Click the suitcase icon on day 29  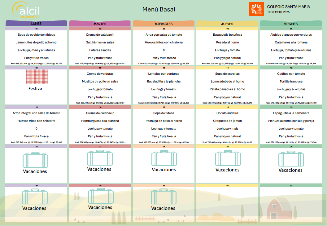[x=35, y=197]
